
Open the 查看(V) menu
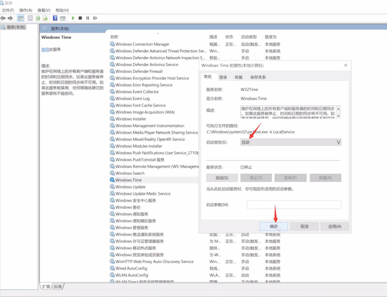point(44,10)
